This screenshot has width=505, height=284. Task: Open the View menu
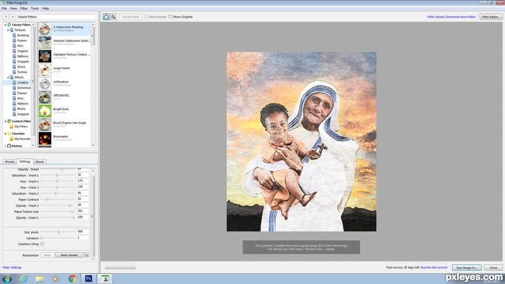tap(14, 8)
